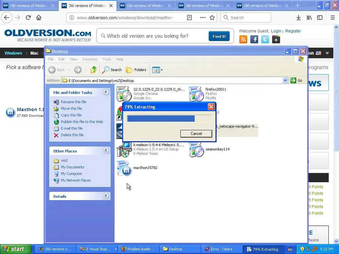Open the File menu in Explorer
Screen dimensions: 339x254
coord(51,59)
